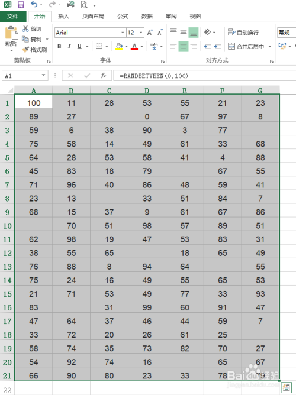Click the Copy icon

tap(25, 39)
